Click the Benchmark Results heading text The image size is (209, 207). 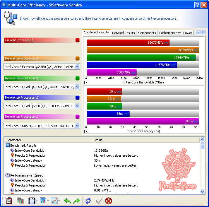coord(23,146)
